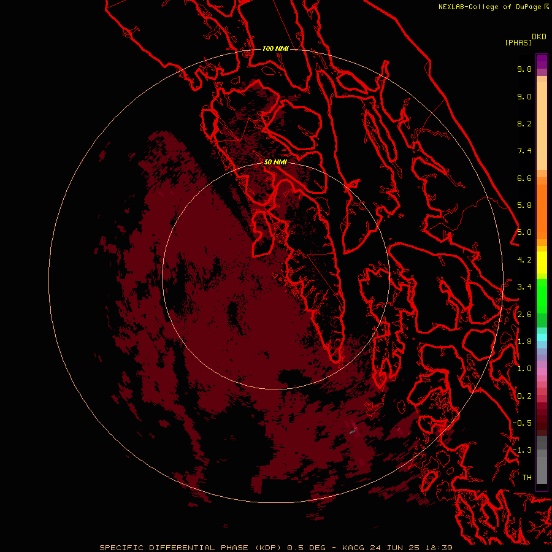Click the 1.0 legend value
This screenshot has height=552, width=552.
[x=524, y=369]
